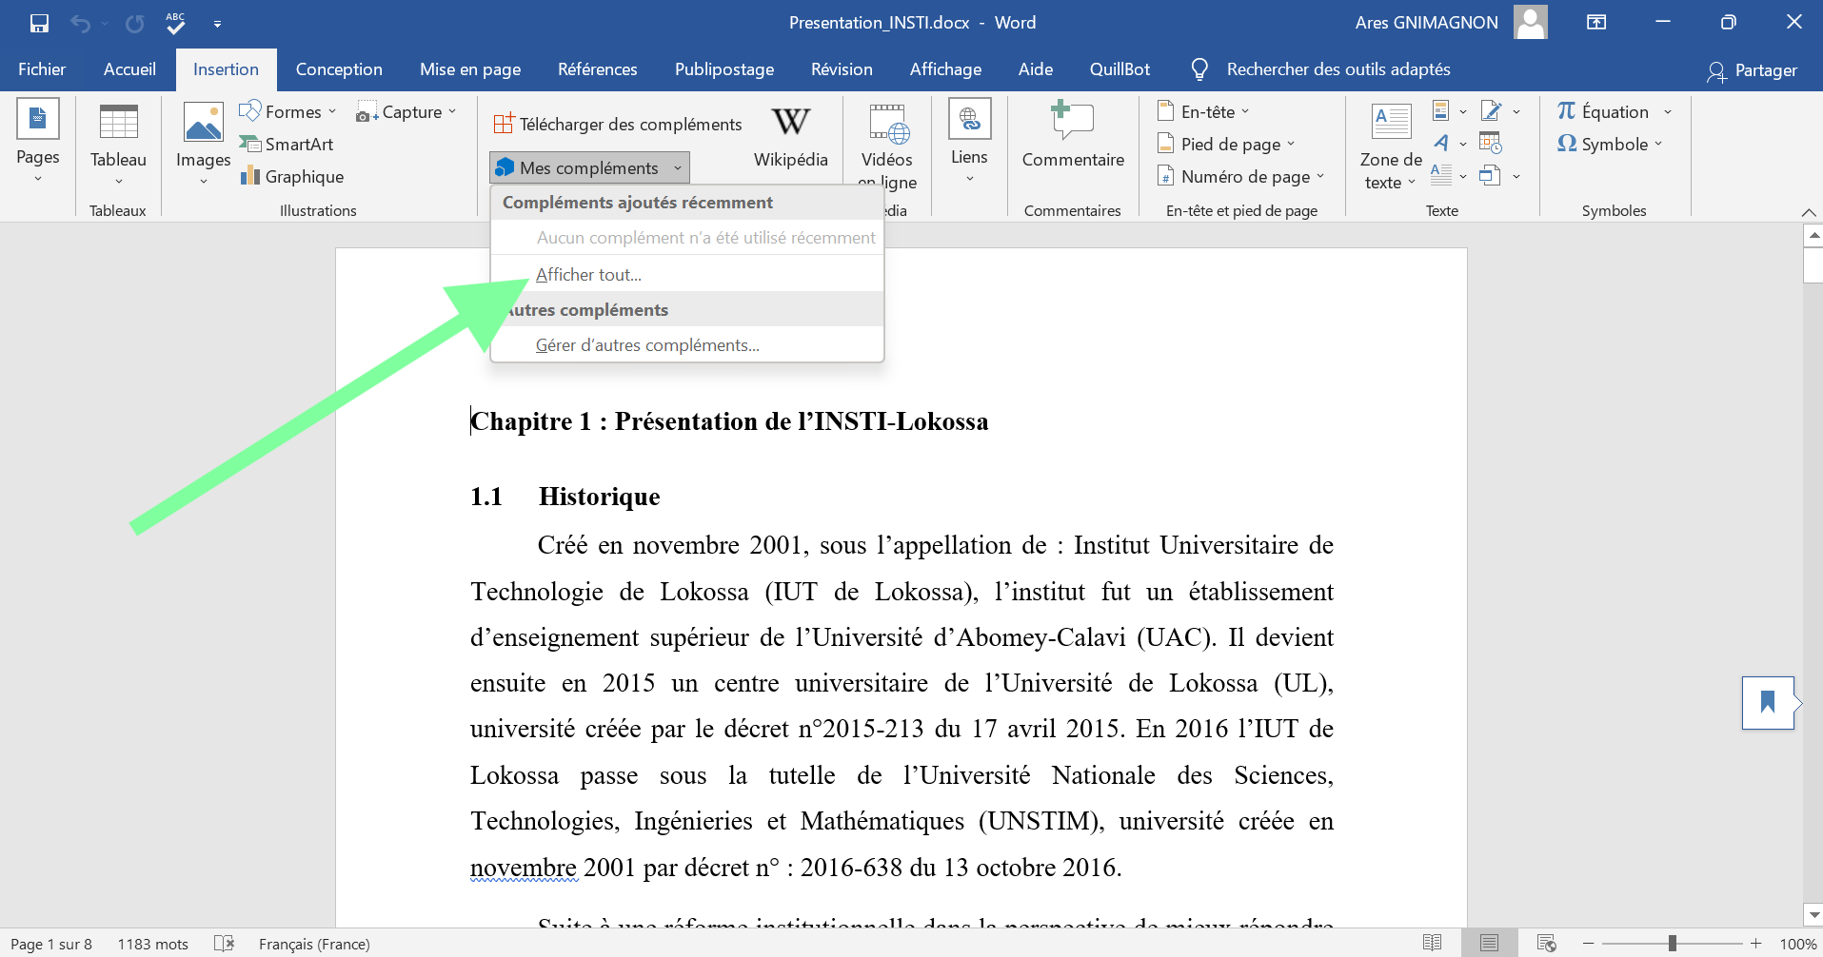Click the scroll down arrow
Screen dimensions: 1823x957
pos(1813,914)
